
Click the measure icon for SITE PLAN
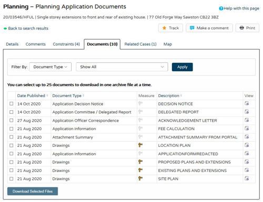pos(140,178)
